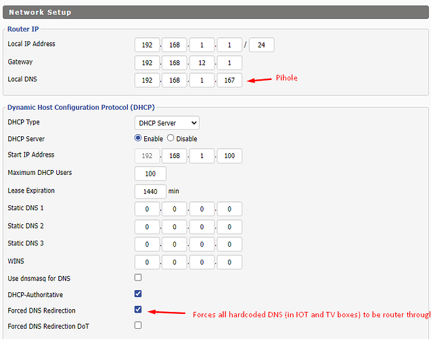This screenshot has width=431, height=339.
Task: Disable Forced DNS Redirection checkbox
Action: (x=138, y=310)
